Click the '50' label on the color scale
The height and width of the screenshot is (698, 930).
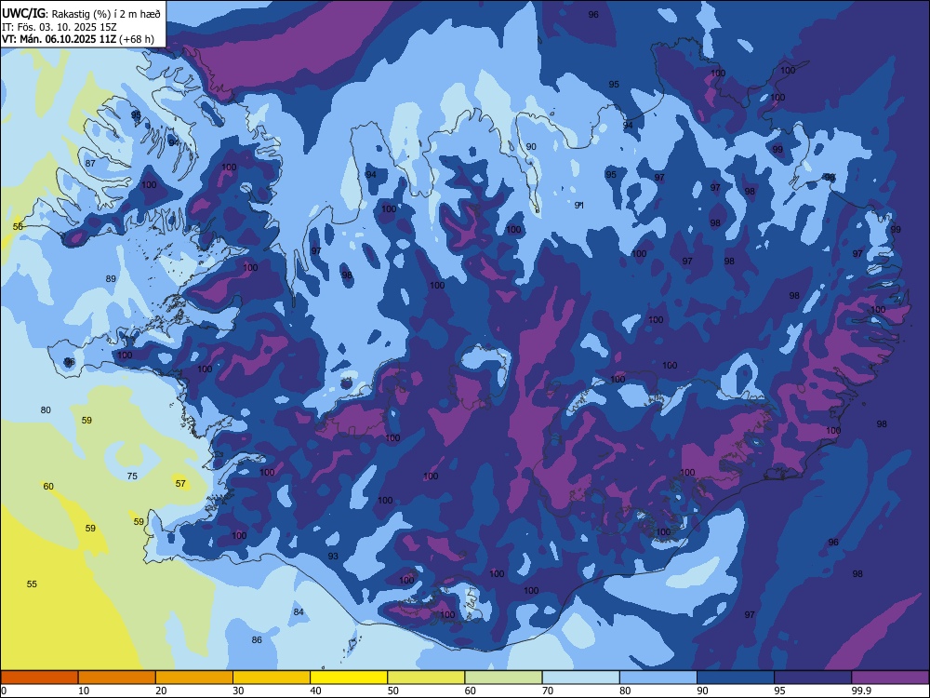(393, 691)
